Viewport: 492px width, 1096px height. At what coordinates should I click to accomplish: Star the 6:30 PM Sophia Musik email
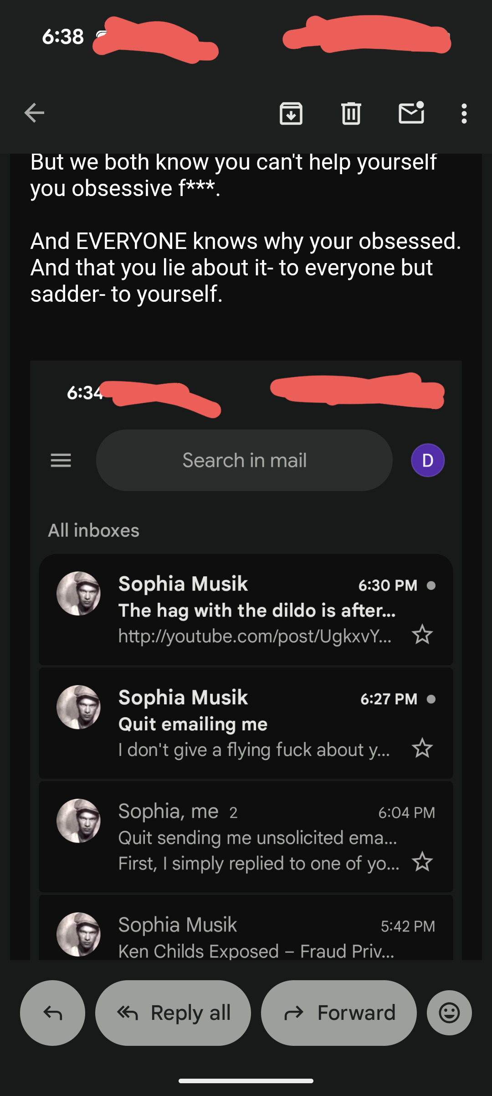(422, 634)
